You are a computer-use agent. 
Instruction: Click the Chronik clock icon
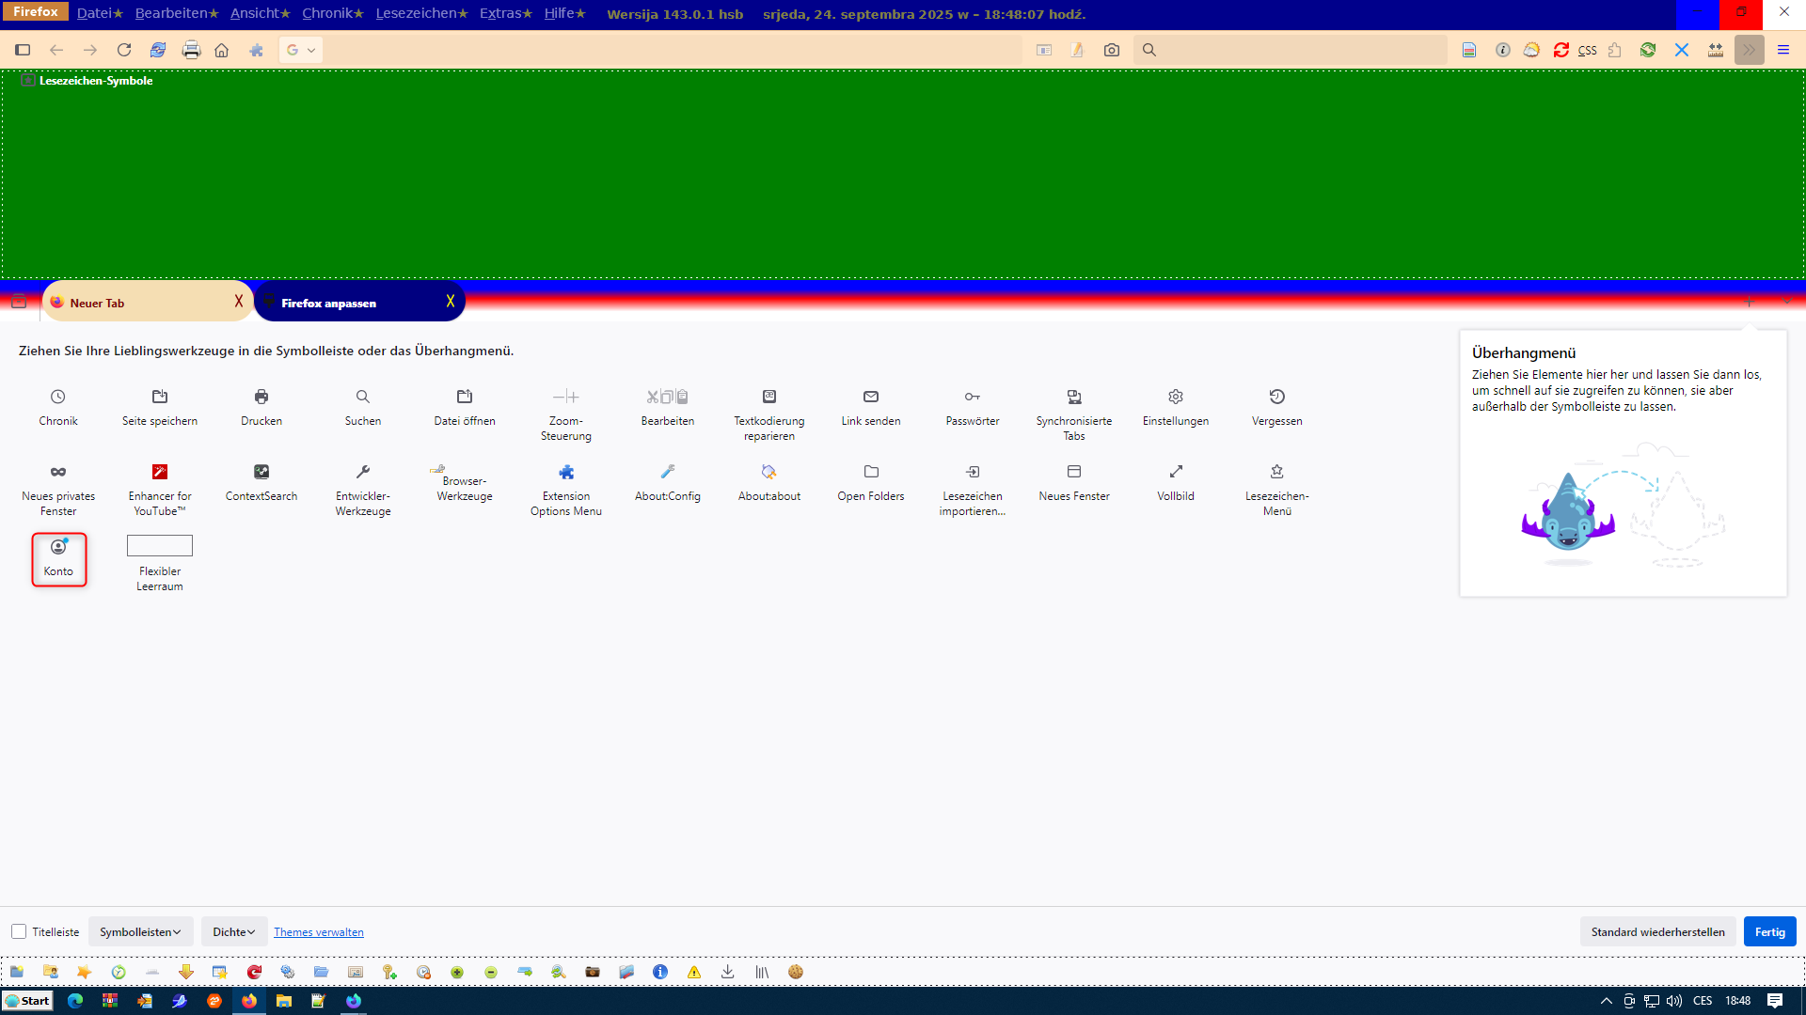[x=58, y=397]
